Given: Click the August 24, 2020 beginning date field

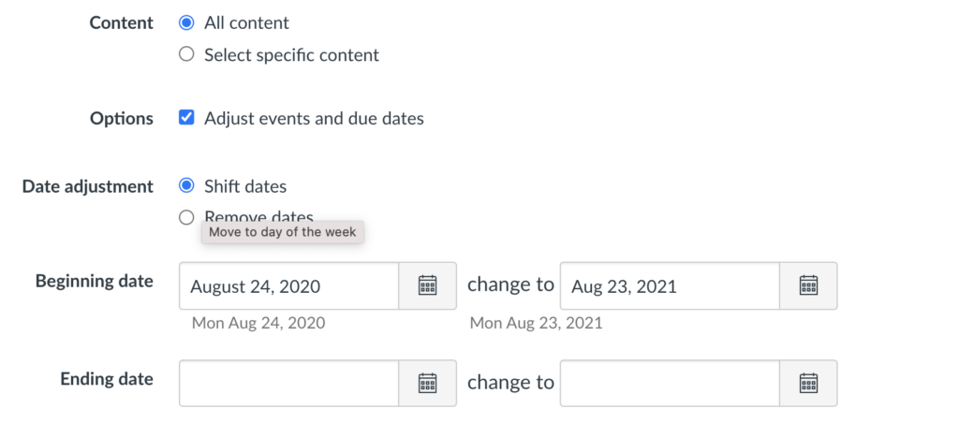Looking at the screenshot, I should tap(289, 286).
